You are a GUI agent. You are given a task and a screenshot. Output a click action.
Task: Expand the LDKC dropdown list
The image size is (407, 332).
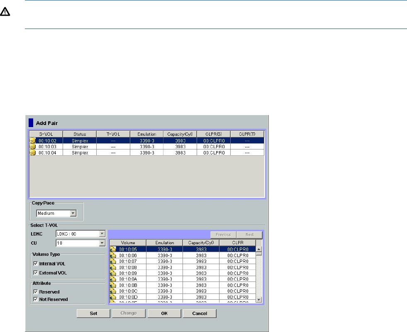[x=102, y=234]
